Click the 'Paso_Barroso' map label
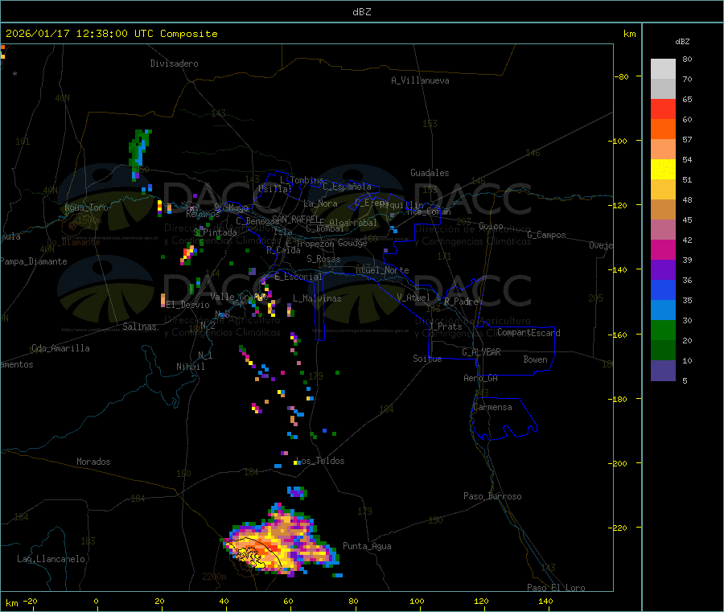Image resolution: width=724 pixels, height=612 pixels. 492,496
